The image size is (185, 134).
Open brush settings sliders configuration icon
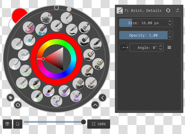[178, 10]
